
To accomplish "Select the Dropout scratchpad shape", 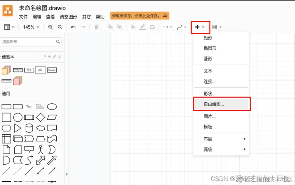I will [x=52, y=70].
